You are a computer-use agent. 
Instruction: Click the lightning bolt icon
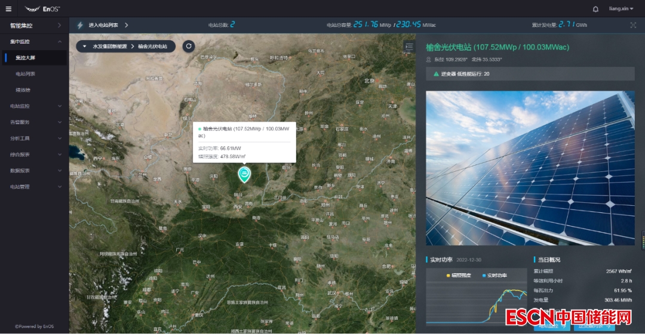[x=80, y=25]
